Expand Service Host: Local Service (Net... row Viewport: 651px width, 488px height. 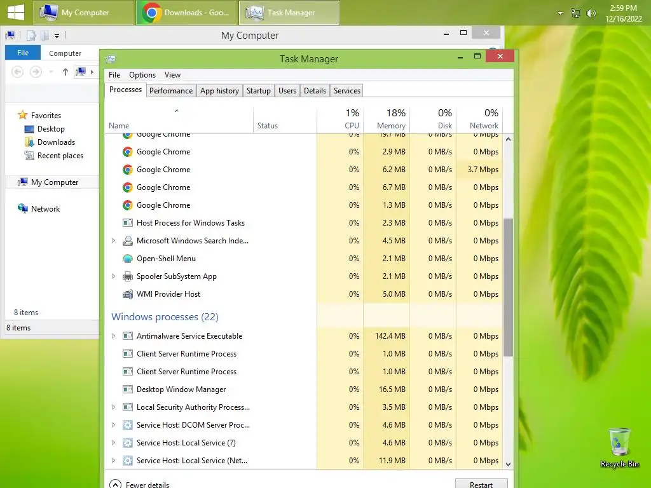click(113, 461)
